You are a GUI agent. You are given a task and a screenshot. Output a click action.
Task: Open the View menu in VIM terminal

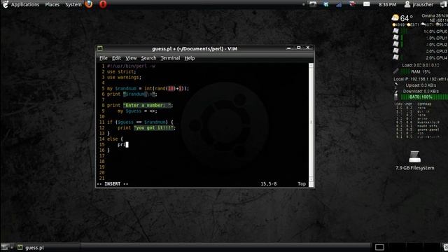131,58
